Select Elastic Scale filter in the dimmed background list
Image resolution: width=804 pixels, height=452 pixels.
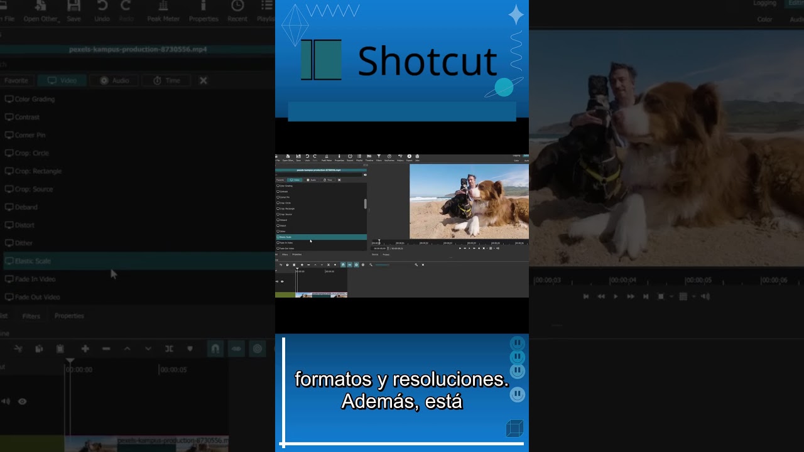click(x=137, y=261)
